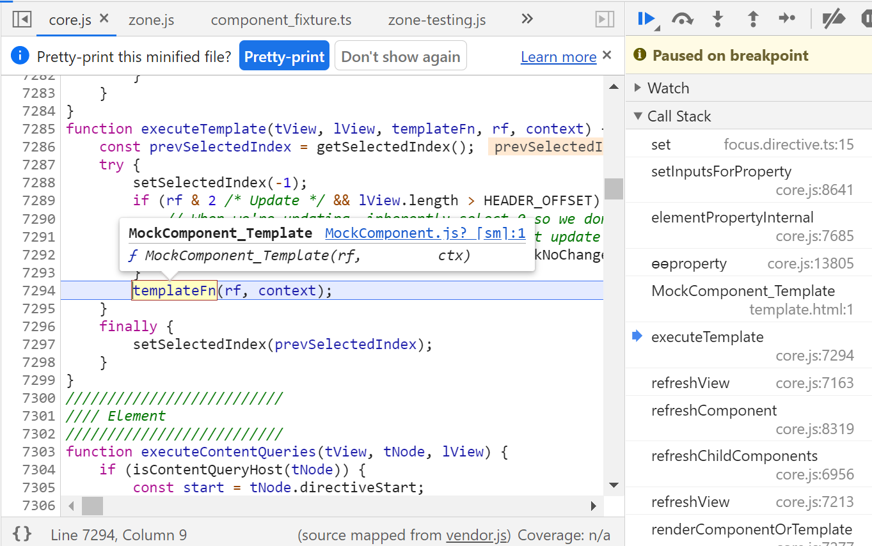Click Coverage: n/a status text
Screen dimensions: 872x546
coord(564,535)
